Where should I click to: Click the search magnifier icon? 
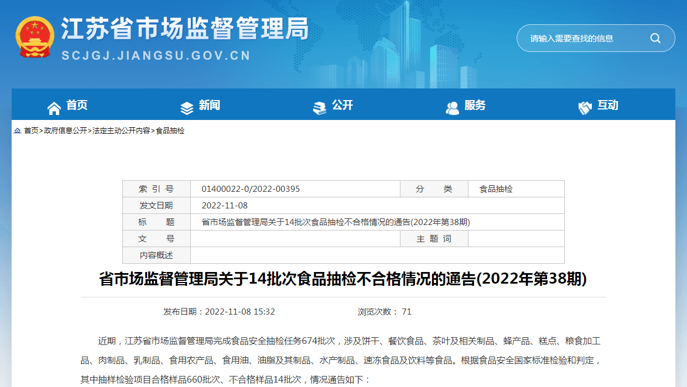(655, 38)
